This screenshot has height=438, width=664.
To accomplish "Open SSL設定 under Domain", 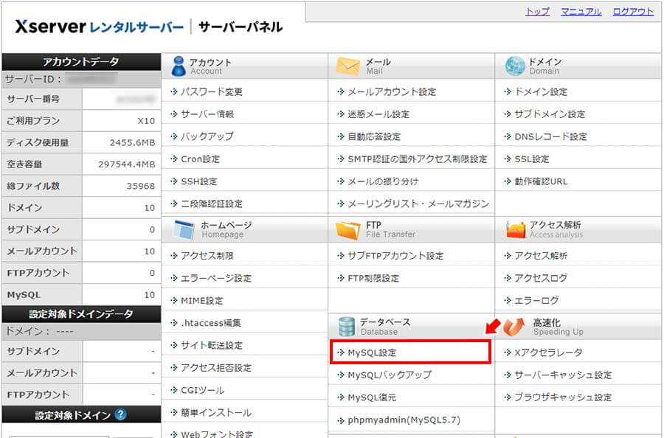I will pyautogui.click(x=531, y=159).
